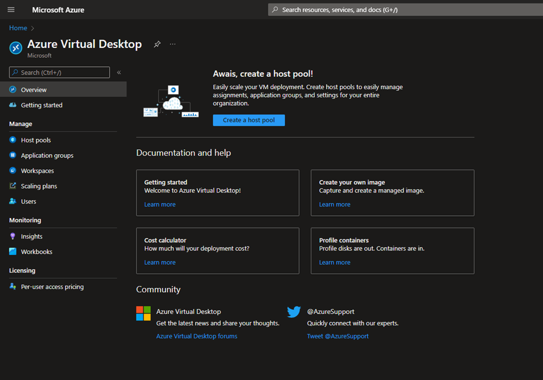The width and height of the screenshot is (543, 380).
Task: Click the Profile containers card title
Action: tap(344, 240)
